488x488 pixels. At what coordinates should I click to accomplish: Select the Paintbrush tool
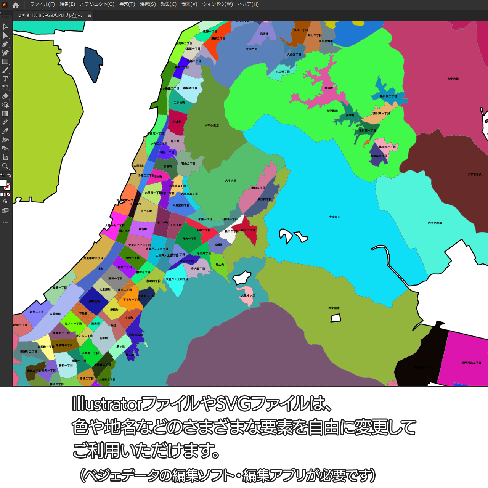click(5, 70)
